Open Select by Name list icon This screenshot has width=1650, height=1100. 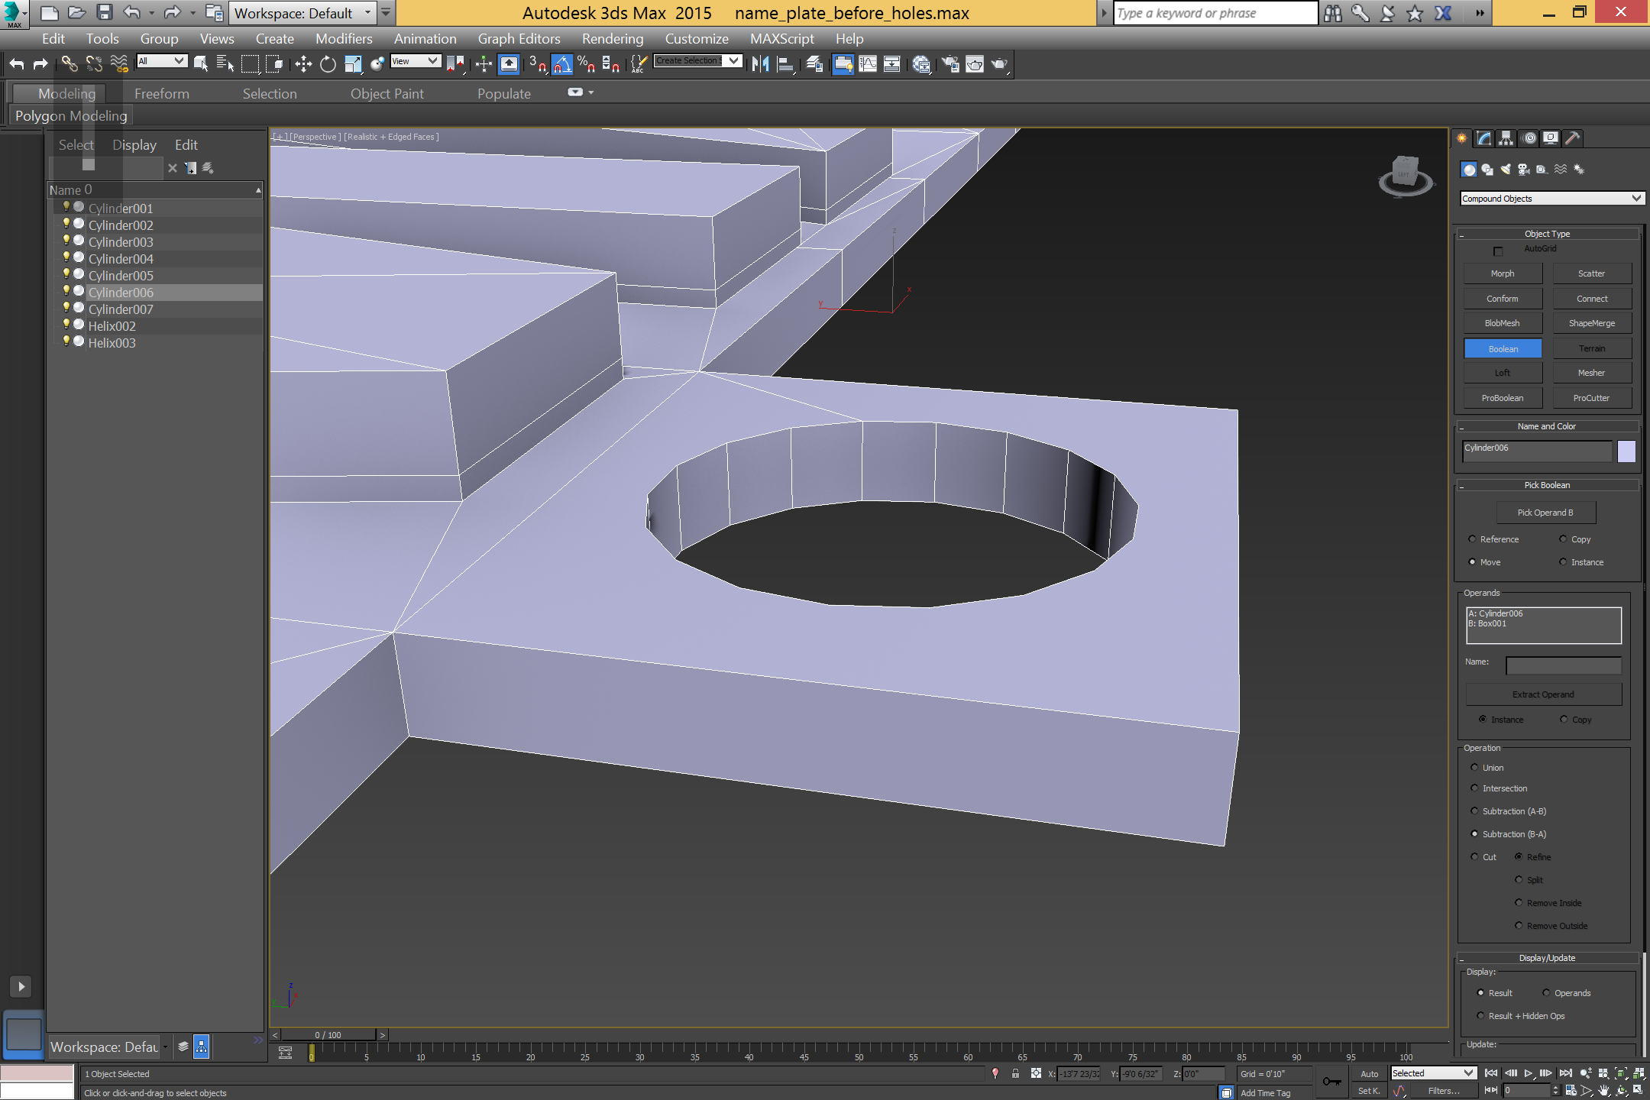pyautogui.click(x=225, y=64)
